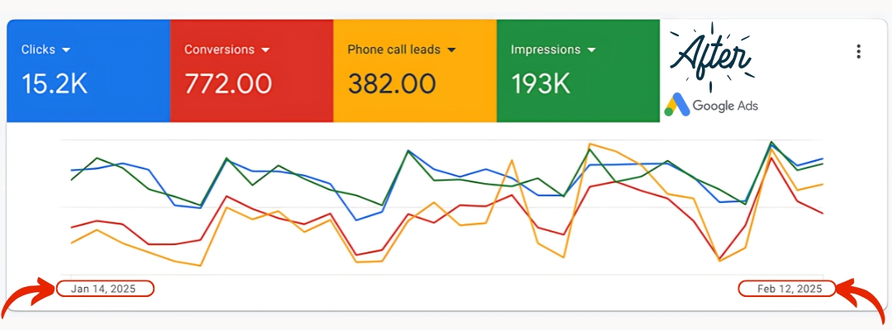
Task: Expand the Clicks metric dropdown arrow
Action: click(65, 50)
